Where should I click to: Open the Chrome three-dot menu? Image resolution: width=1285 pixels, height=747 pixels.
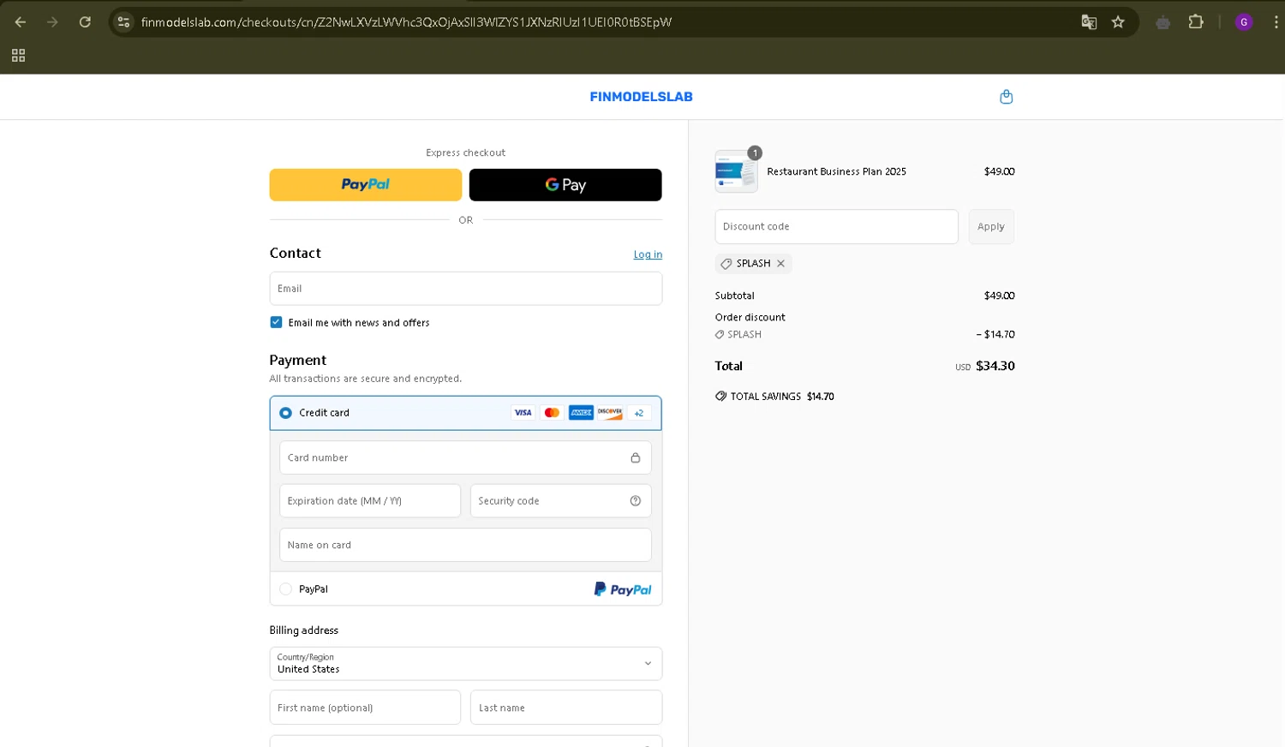pos(1276,22)
